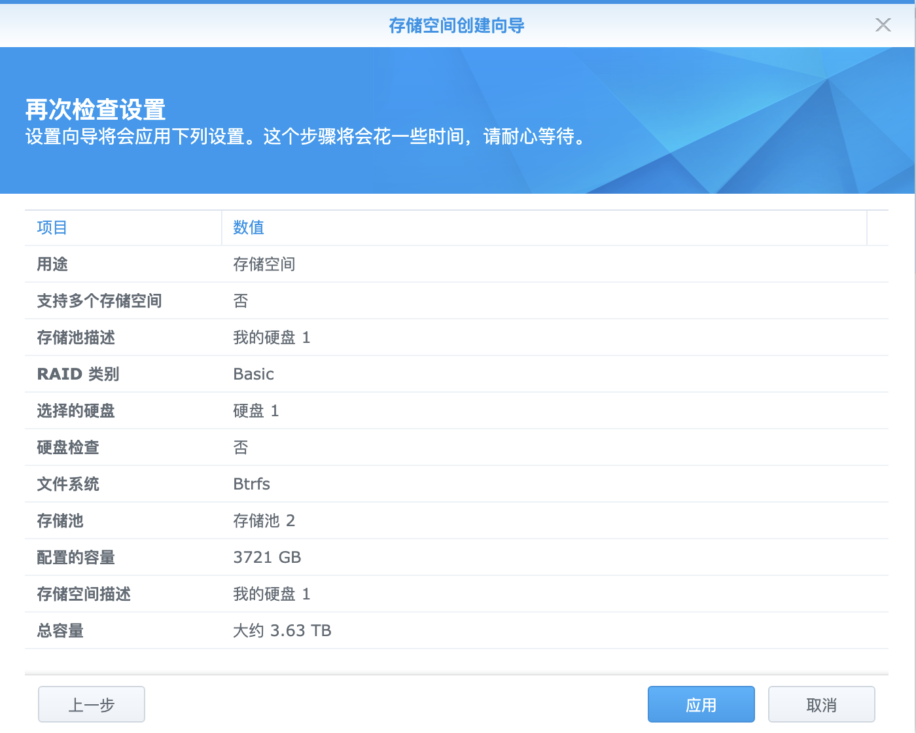Select the 存储池描述 row label
Viewport: 916px width, 733px height.
(x=76, y=338)
